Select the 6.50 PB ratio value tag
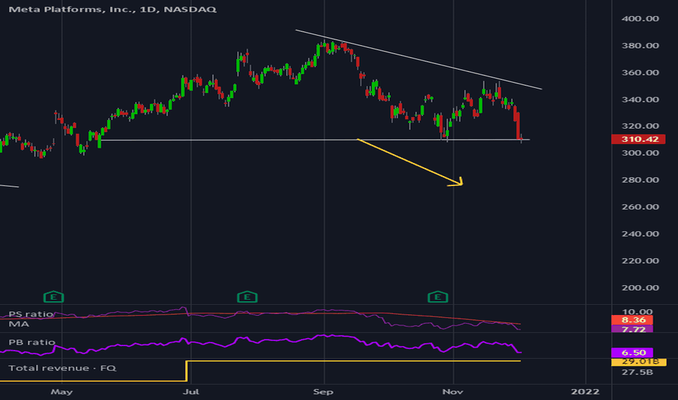The image size is (678, 400). (631, 353)
